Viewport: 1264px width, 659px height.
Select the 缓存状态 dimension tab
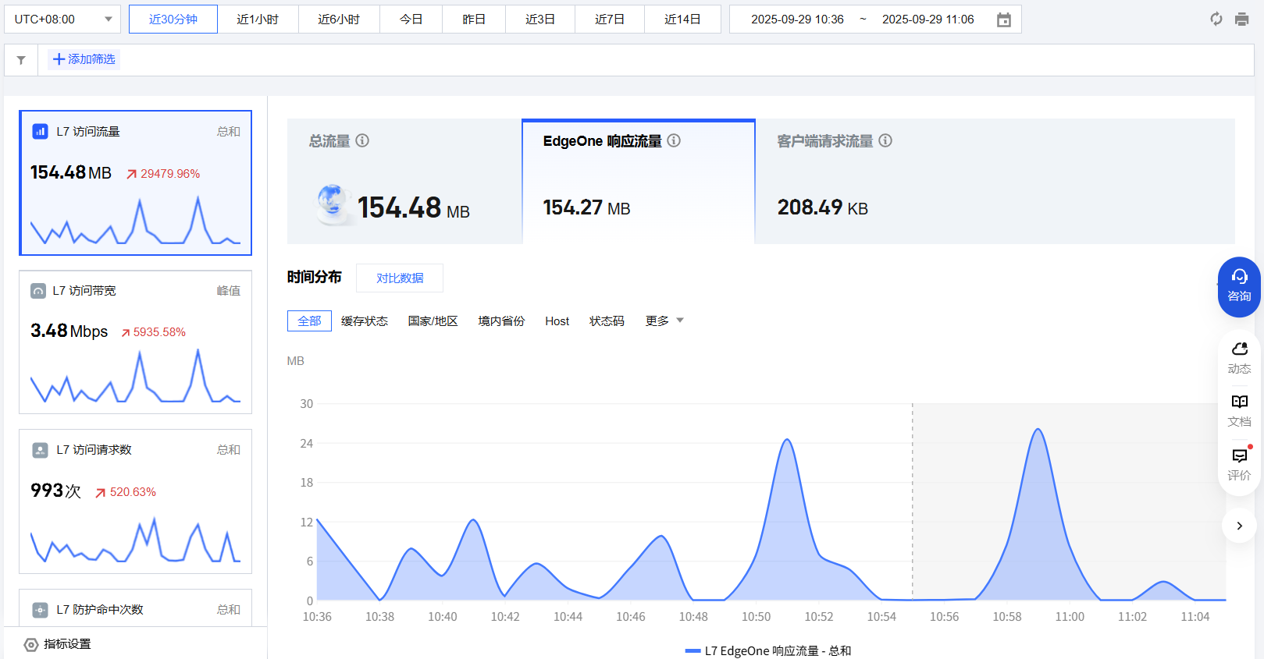point(365,321)
